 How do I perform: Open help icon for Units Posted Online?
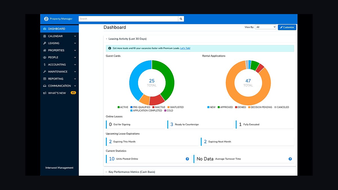(187, 159)
